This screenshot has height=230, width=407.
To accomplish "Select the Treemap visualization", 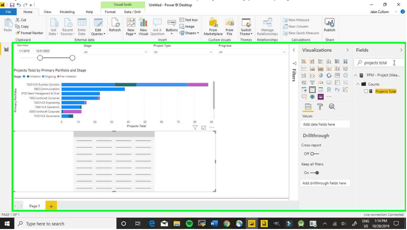I will tap(337, 75).
